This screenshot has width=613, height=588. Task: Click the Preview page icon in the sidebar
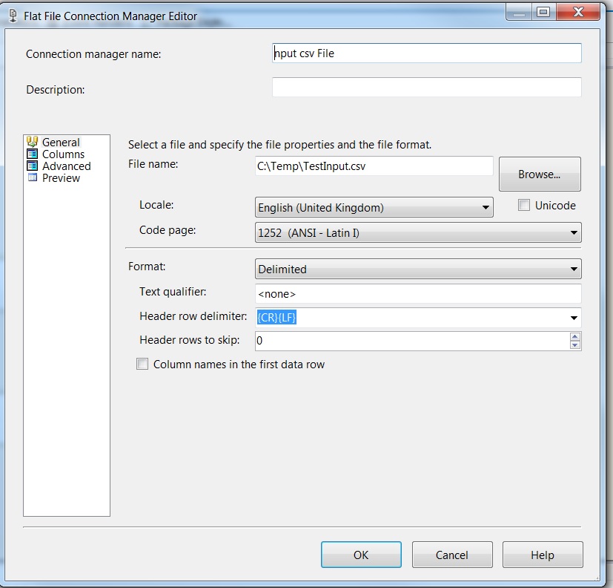(32, 177)
